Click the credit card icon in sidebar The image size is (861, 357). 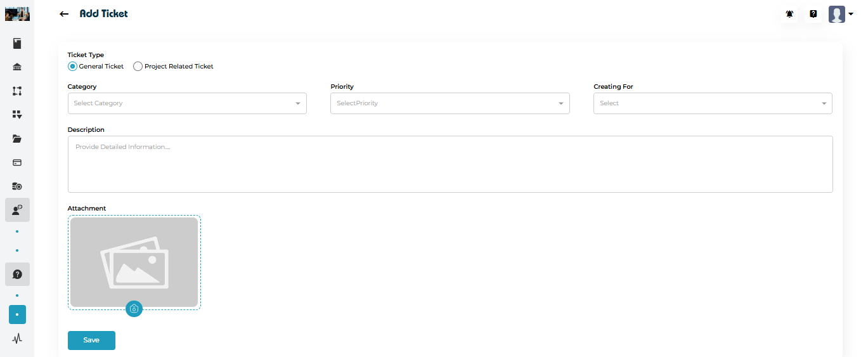click(x=17, y=162)
